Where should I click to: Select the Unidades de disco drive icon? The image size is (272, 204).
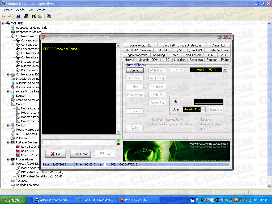pos(13,185)
